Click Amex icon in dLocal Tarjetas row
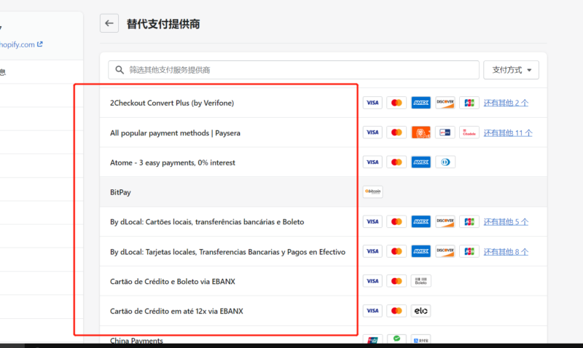This screenshot has width=583, height=348. [x=421, y=251]
